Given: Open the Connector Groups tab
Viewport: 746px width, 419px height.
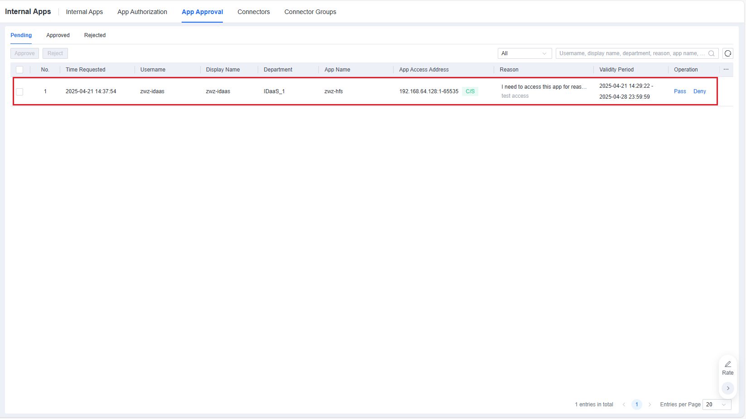Looking at the screenshot, I should (310, 12).
